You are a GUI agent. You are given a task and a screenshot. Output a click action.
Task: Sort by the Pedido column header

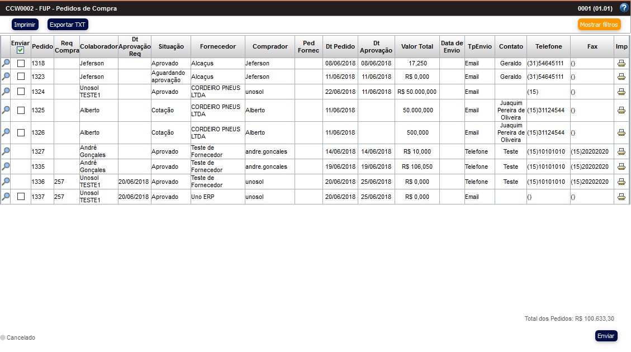tap(42, 46)
